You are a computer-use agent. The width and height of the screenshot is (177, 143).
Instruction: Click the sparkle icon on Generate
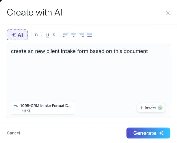pos(161,133)
